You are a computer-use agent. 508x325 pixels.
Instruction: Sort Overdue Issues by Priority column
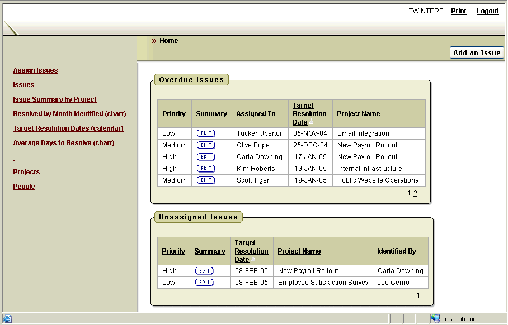point(174,114)
